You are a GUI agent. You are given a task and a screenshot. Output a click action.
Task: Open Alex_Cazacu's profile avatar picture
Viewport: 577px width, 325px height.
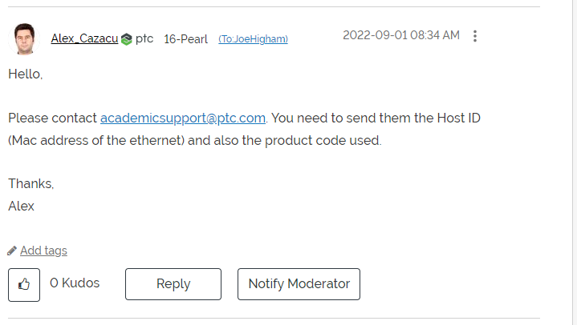pos(25,38)
